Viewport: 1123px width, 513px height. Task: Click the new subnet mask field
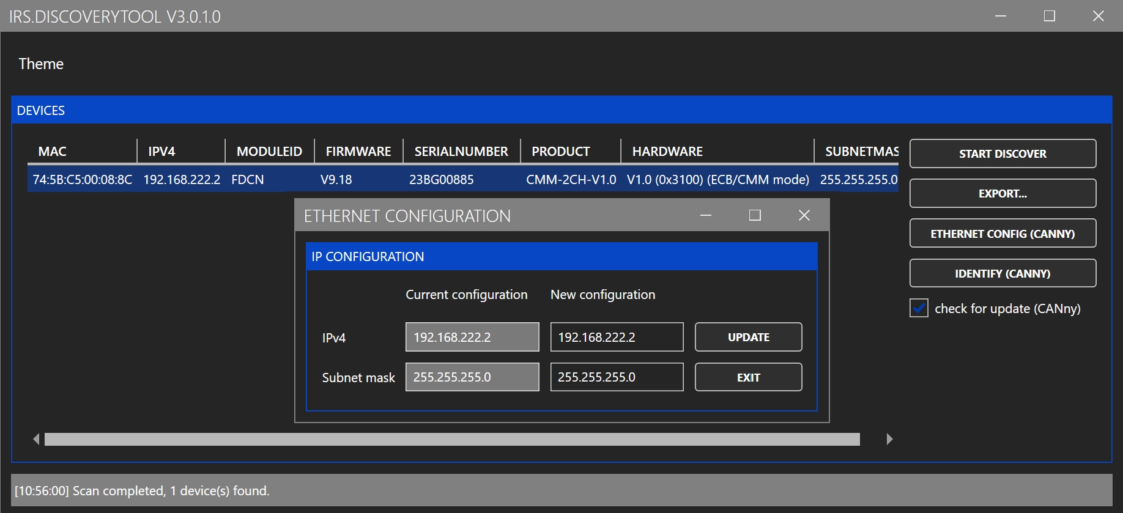[x=617, y=377]
